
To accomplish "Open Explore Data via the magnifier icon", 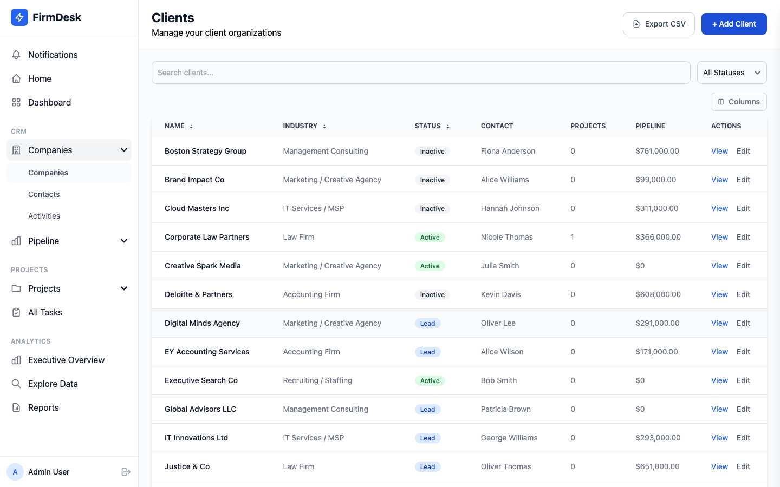I will click(x=16, y=384).
